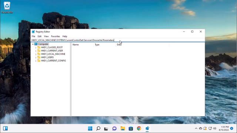Expand HKEY_LOCAL_MACHINE key
This screenshot has width=237, height=133.
click(x=36, y=54)
